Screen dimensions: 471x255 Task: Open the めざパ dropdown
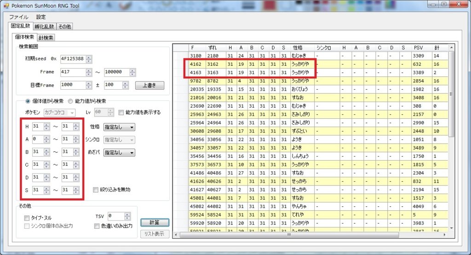click(x=119, y=153)
